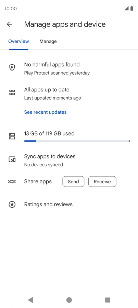This screenshot has height=308, width=138.
Task: Tap the Send button
Action: tap(73, 181)
